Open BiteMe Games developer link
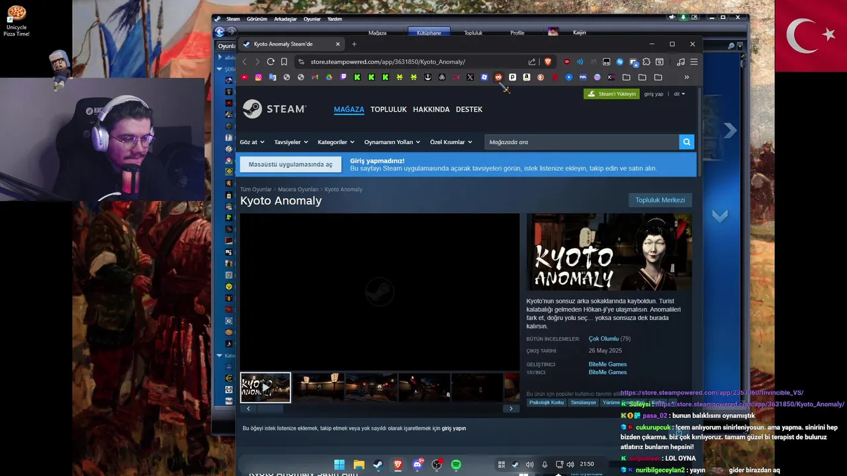 pos(607,364)
